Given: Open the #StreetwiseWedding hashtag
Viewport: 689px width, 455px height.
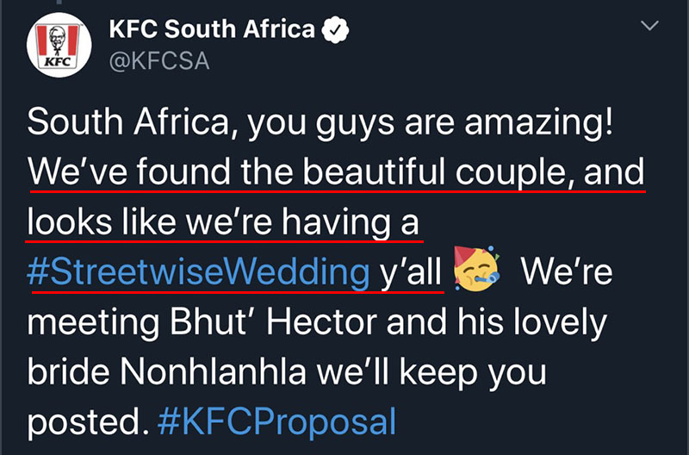Looking at the screenshot, I should [198, 272].
